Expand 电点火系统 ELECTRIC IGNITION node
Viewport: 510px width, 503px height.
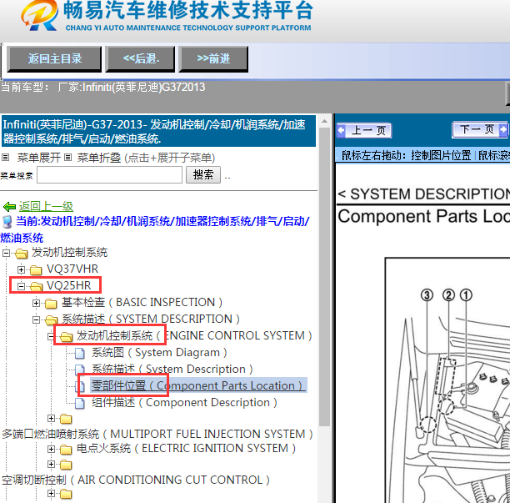(51, 450)
